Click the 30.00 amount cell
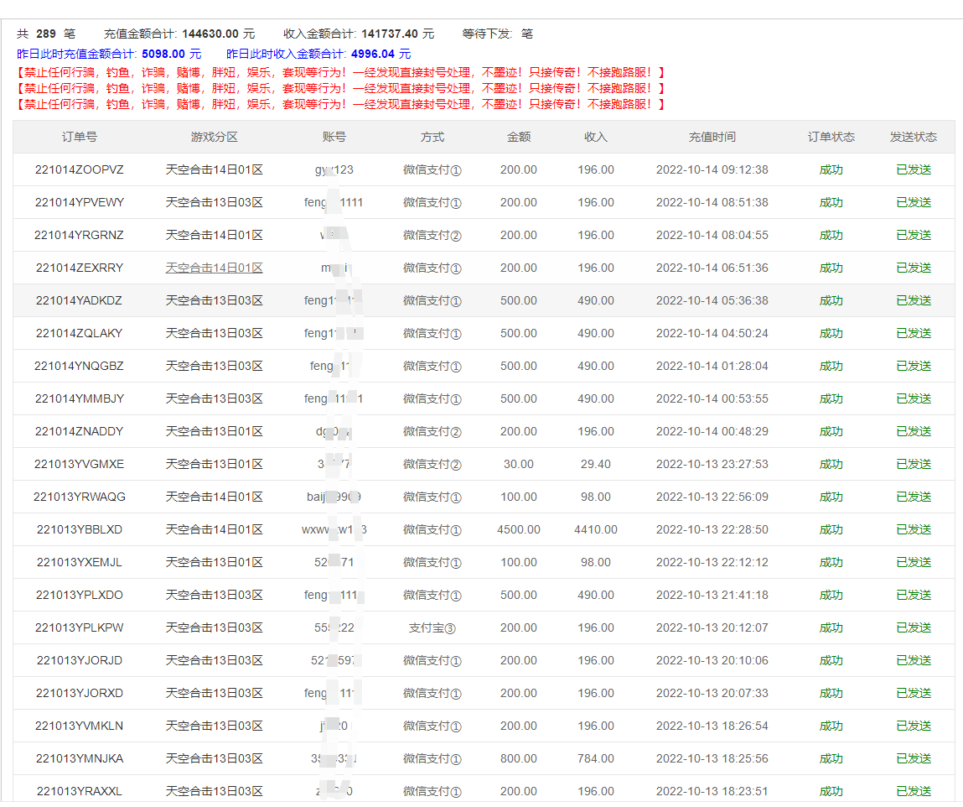 coord(518,464)
